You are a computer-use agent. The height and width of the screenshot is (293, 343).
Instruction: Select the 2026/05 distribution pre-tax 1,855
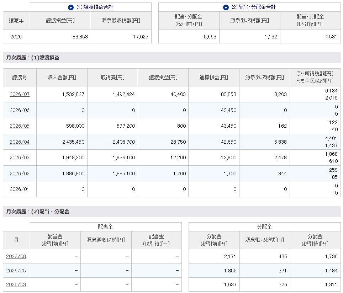[230, 271]
